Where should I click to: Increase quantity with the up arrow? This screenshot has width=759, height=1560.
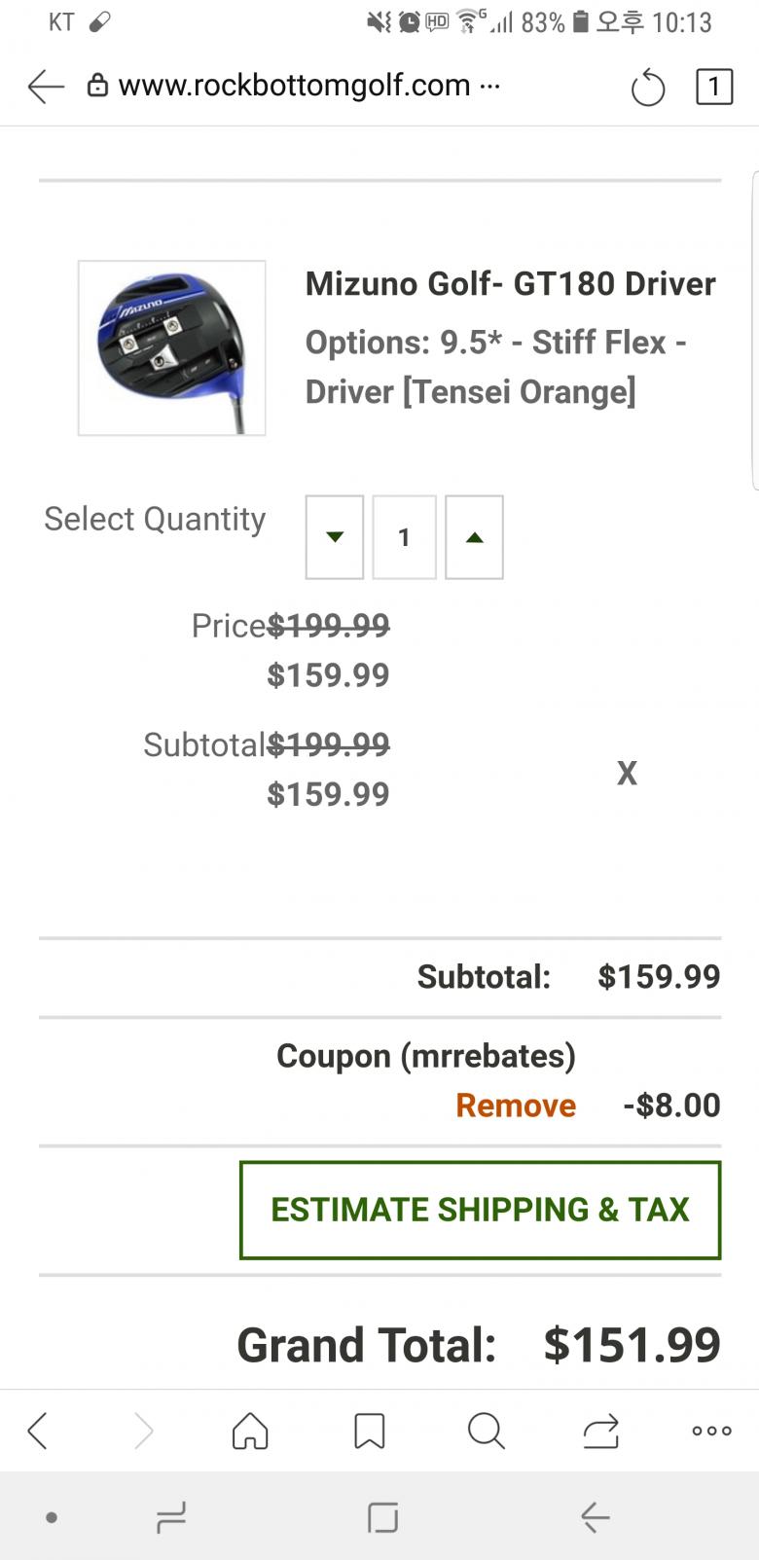click(x=474, y=537)
